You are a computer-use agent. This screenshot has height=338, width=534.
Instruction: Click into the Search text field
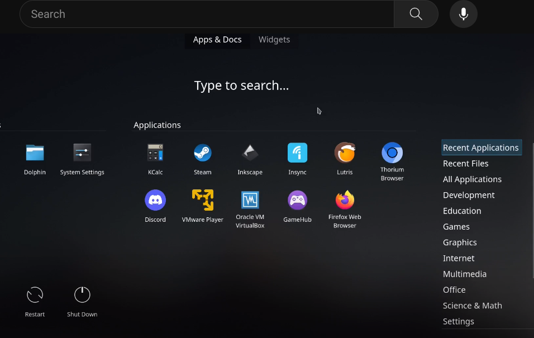click(x=207, y=14)
